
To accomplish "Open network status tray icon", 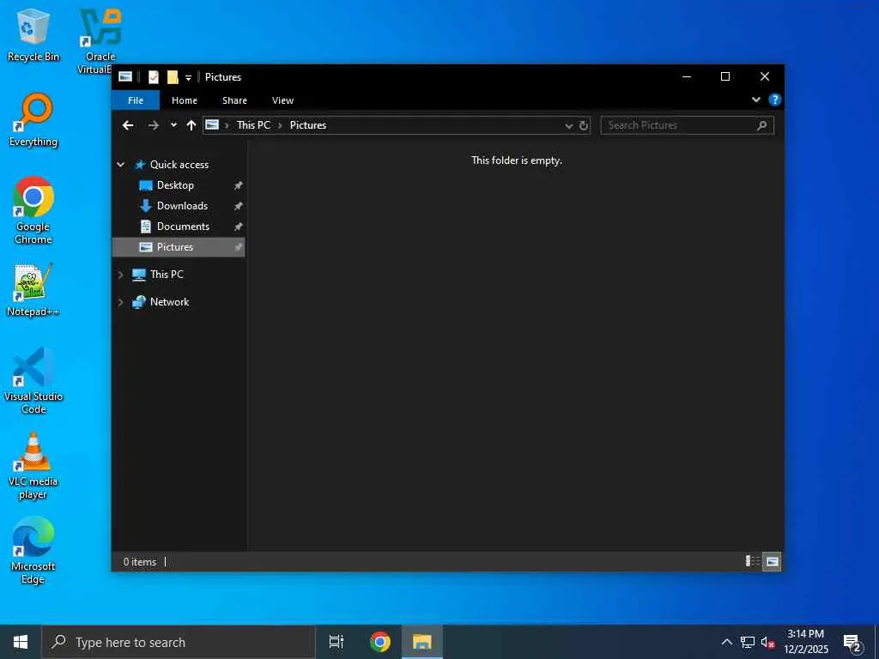I will coord(748,642).
